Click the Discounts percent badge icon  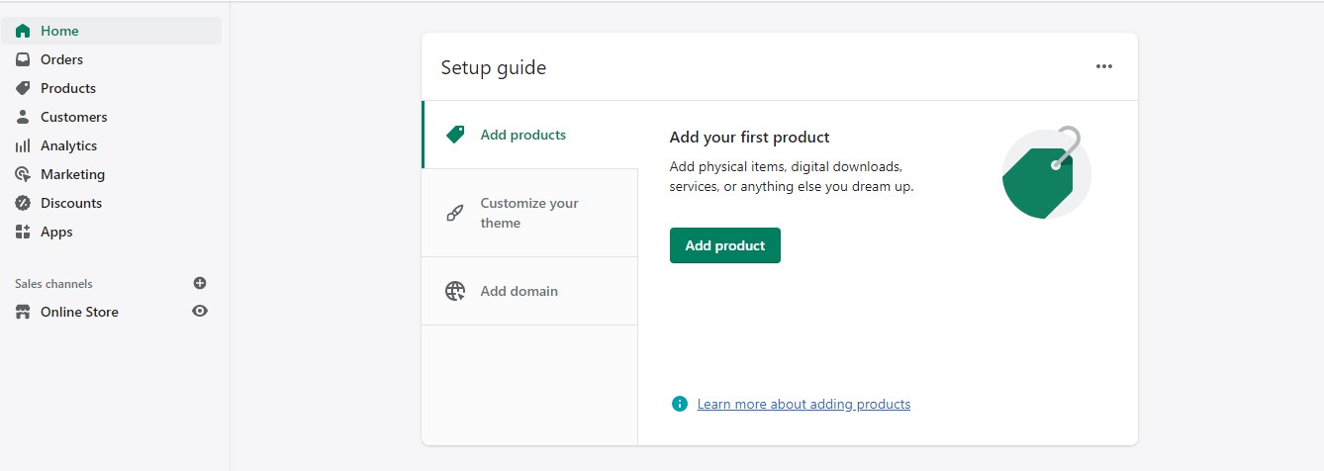(x=23, y=203)
